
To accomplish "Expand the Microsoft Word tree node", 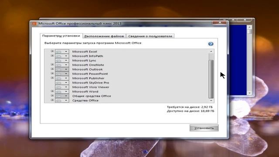I will (x=52, y=91).
